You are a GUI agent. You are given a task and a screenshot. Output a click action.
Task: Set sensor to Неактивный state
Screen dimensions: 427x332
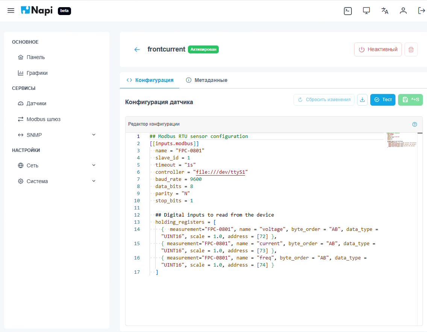pos(378,50)
